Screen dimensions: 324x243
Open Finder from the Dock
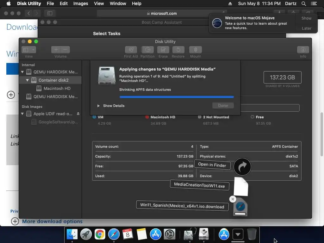[x=72, y=234]
